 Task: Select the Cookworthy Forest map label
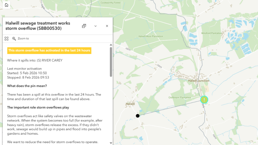(x=111, y=3)
